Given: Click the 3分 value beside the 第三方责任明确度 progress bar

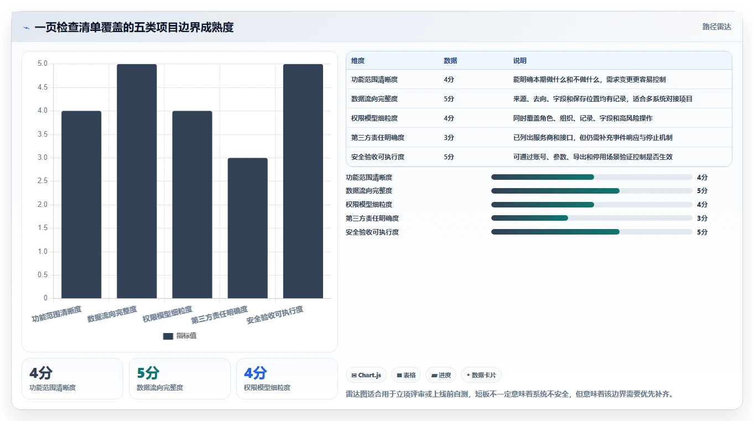Looking at the screenshot, I should (x=702, y=219).
